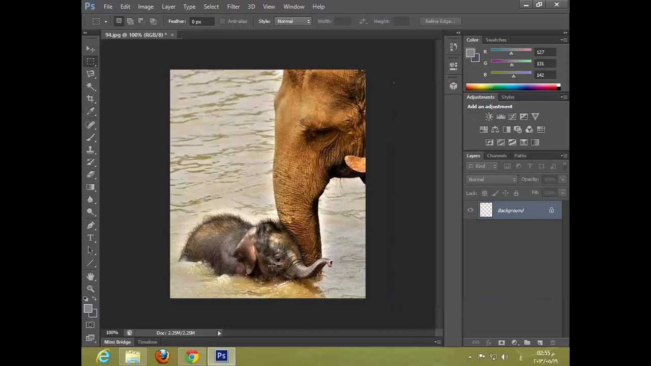Toggle Background layer visibility eye
Viewport: 651px width, 366px height.
(x=470, y=210)
